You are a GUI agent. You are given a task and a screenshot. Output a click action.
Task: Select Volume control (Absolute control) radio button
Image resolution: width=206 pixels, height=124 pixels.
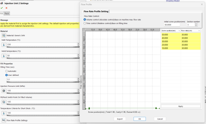click(85, 19)
